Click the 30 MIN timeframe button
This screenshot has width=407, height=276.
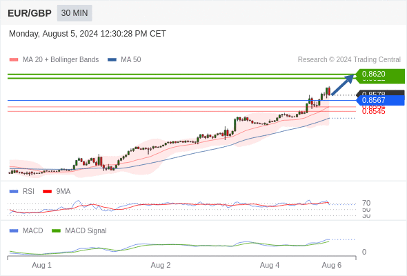pyautogui.click(x=75, y=13)
